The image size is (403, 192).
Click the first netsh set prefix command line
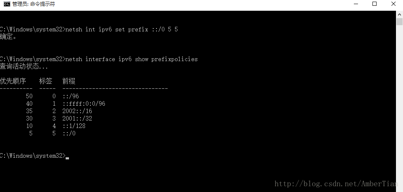click(89, 29)
